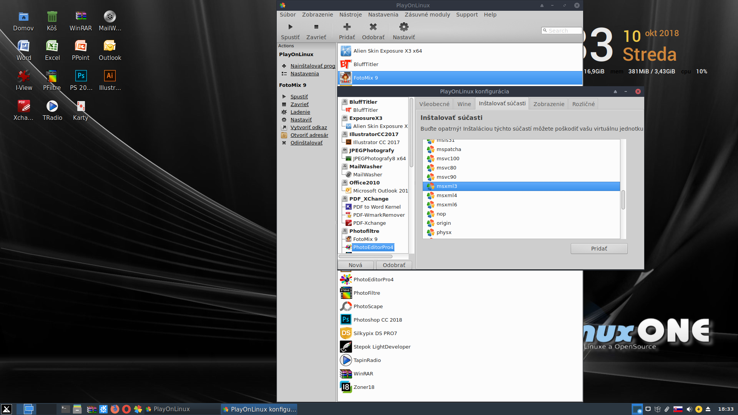Switch to the Zobrazenie tab in konfigurácia
Viewport: 738px width, 415px height.
pyautogui.click(x=549, y=104)
